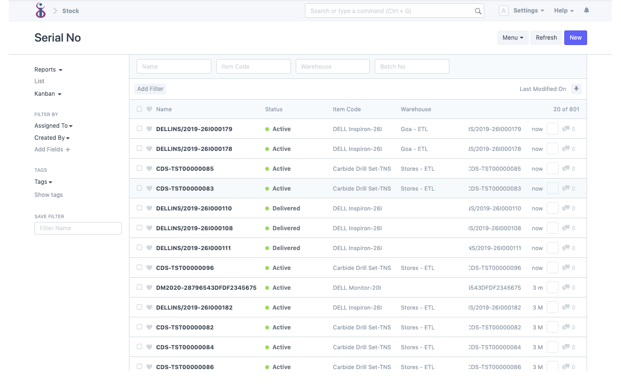The image size is (621, 387).
Task: Click the Active status indicator dot
Action: tap(267, 129)
